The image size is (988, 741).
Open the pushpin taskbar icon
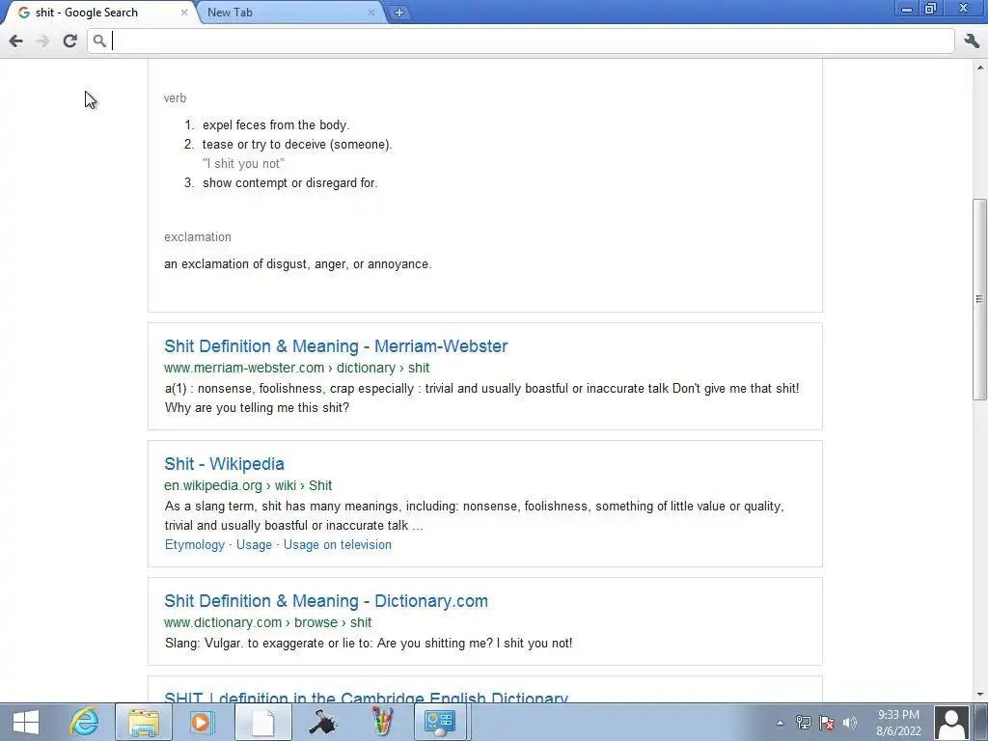pos(322,722)
